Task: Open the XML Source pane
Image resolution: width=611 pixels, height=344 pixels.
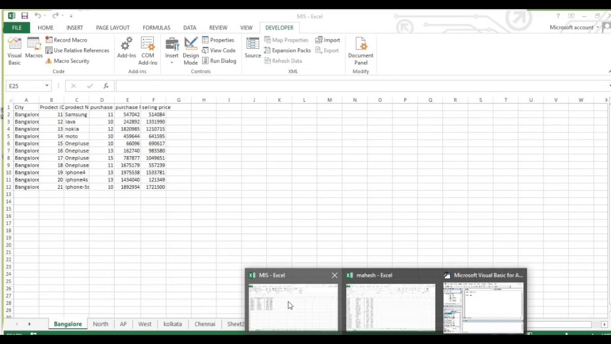Action: (253, 48)
